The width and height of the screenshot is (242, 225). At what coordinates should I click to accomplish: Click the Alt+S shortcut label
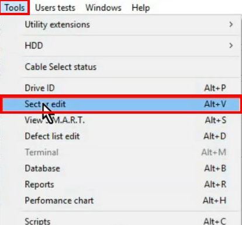click(x=216, y=120)
